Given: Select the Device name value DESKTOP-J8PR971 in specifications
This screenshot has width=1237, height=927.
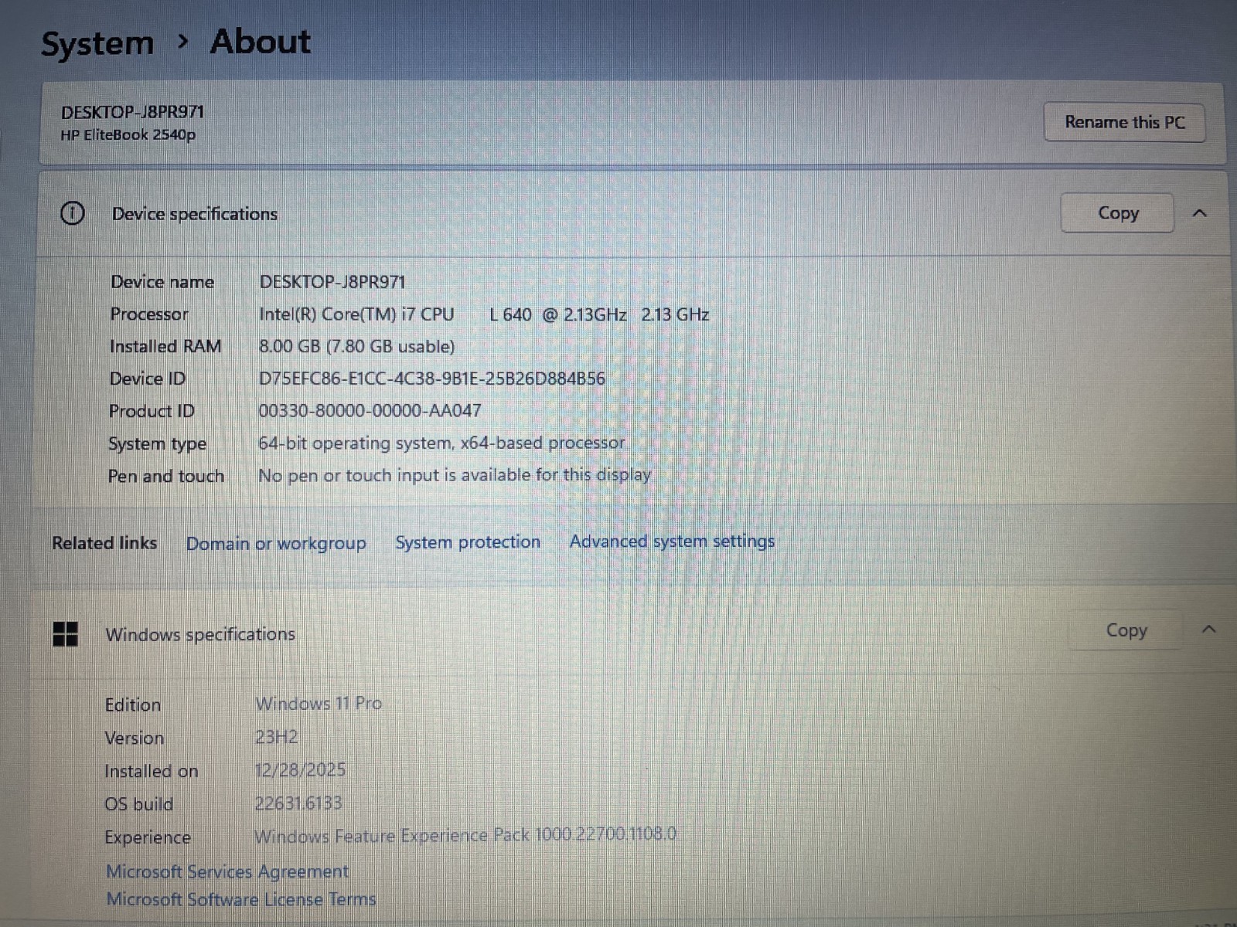Looking at the screenshot, I should [x=332, y=282].
